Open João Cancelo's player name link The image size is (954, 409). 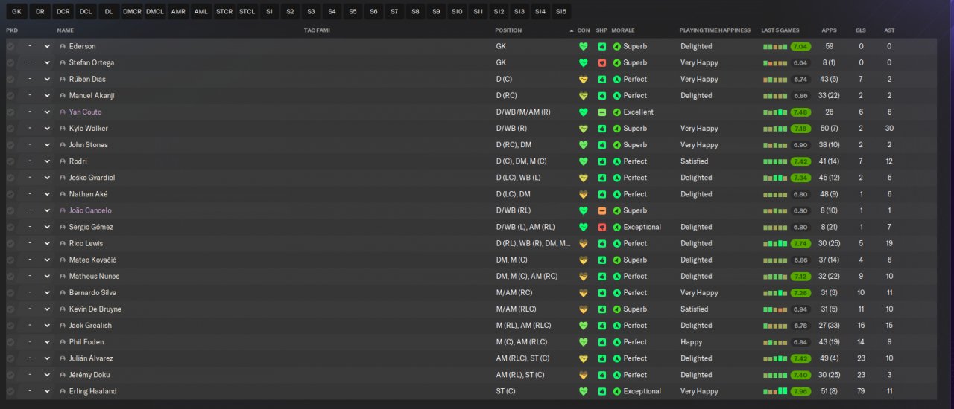tap(90, 210)
